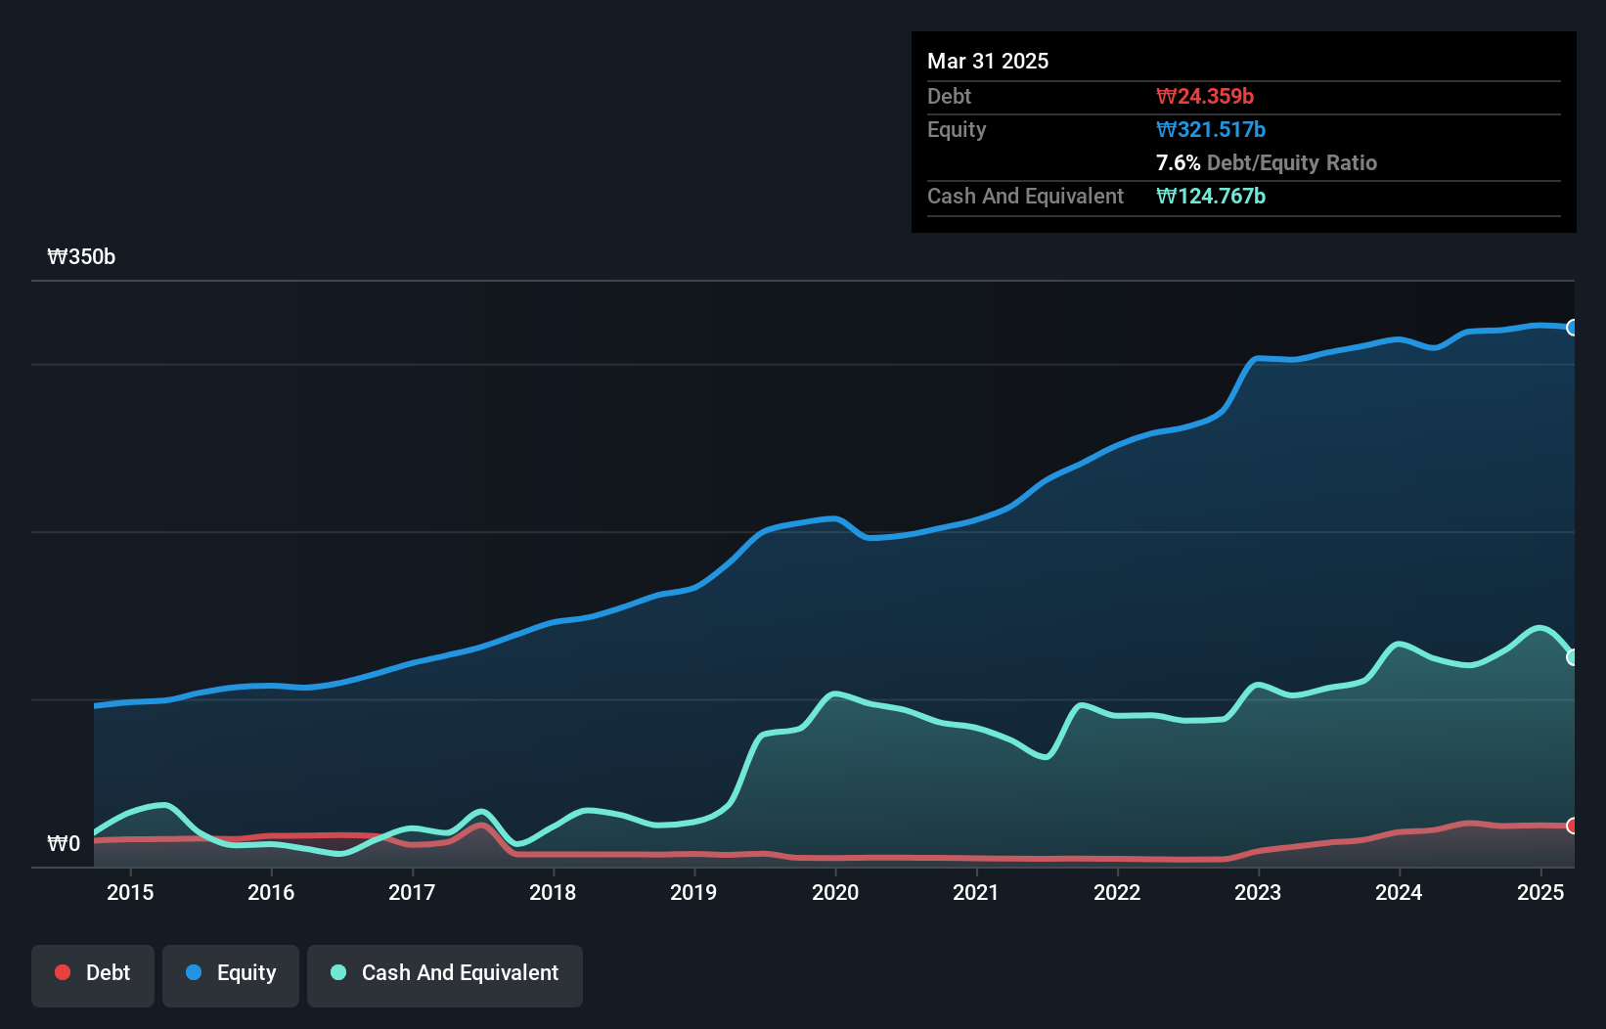Viewport: 1606px width, 1029px height.
Task: Select the Cash endpoint marker on the chart
Action: click(x=1573, y=657)
